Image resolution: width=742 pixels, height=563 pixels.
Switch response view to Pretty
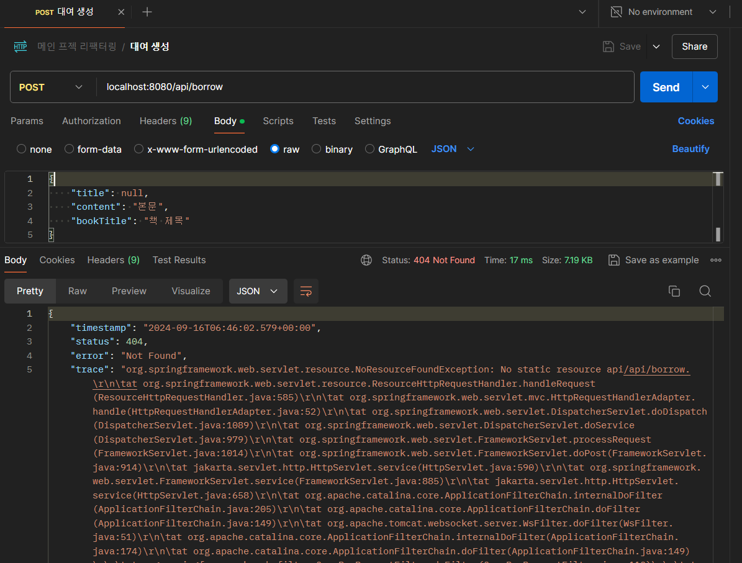coord(30,291)
